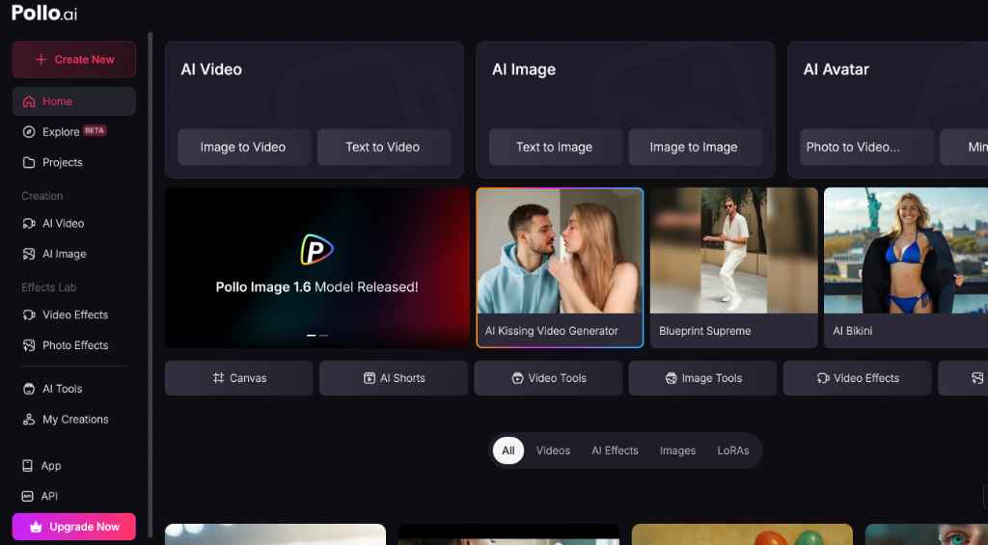Click the Image Tools shortcut label
The image size is (988, 545).
[712, 378]
